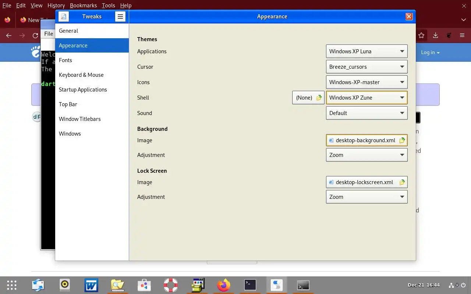Open Firefox File menu

[x=7, y=6]
